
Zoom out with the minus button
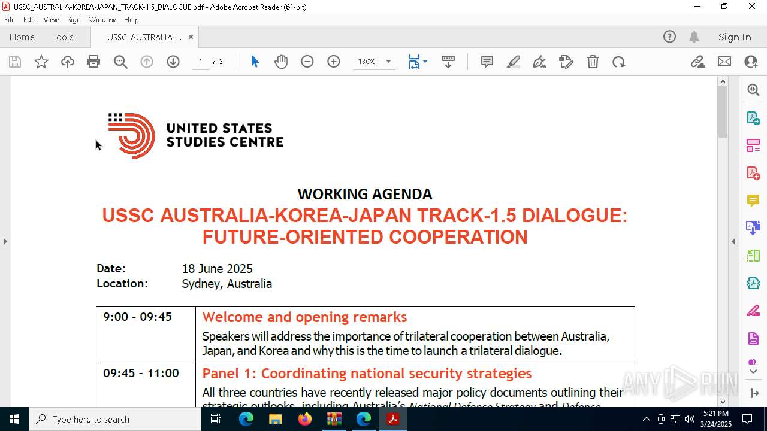tap(307, 62)
